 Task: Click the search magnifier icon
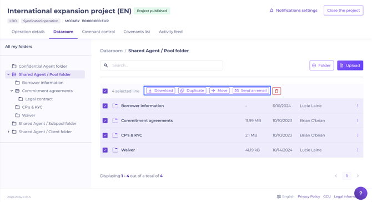[x=106, y=65]
